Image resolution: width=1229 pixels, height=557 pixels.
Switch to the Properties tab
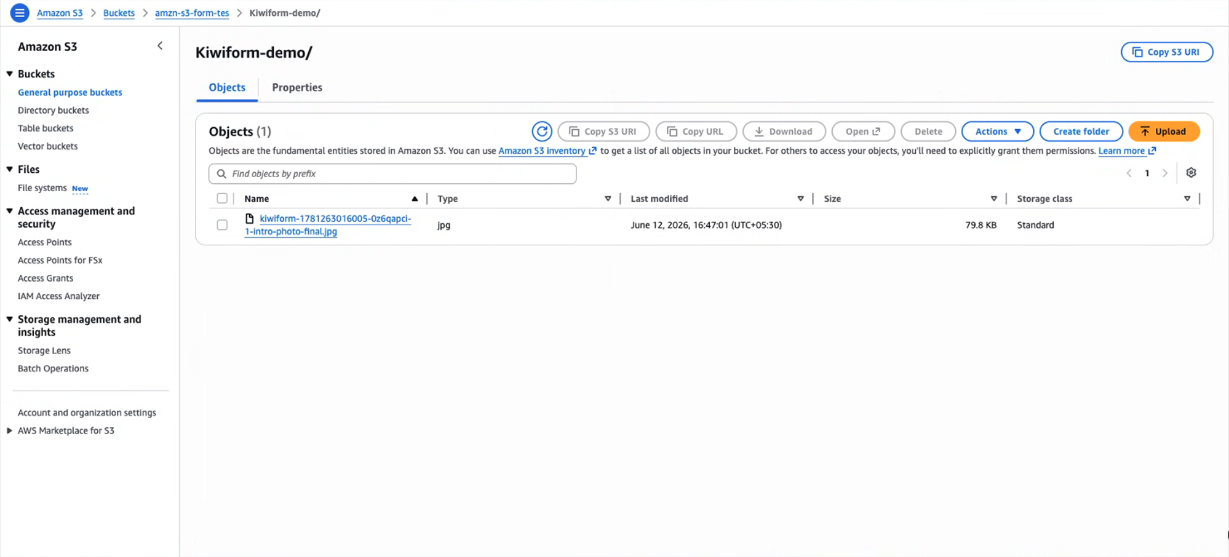297,87
